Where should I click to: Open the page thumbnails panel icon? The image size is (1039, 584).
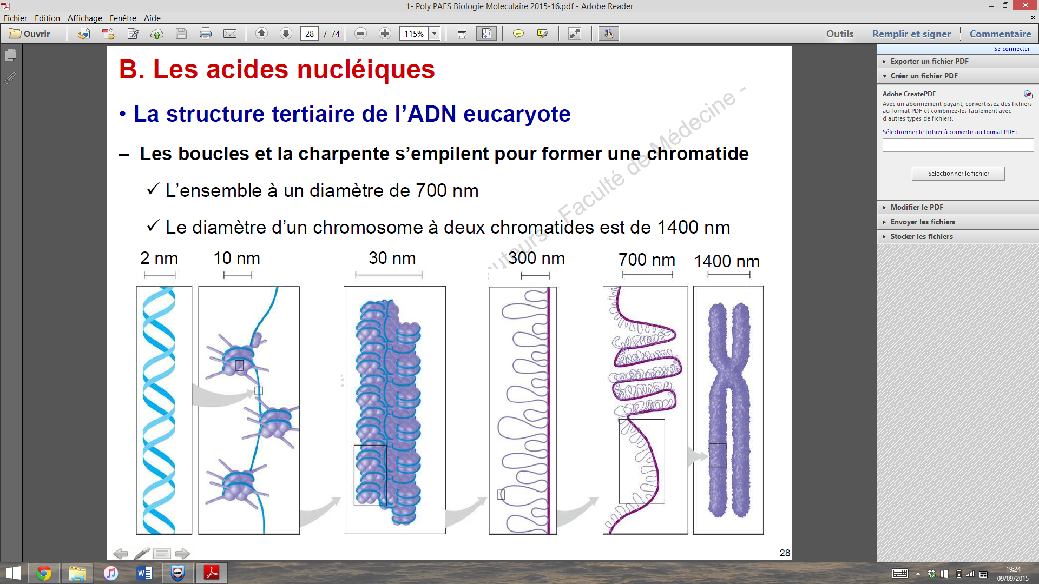pos(10,55)
